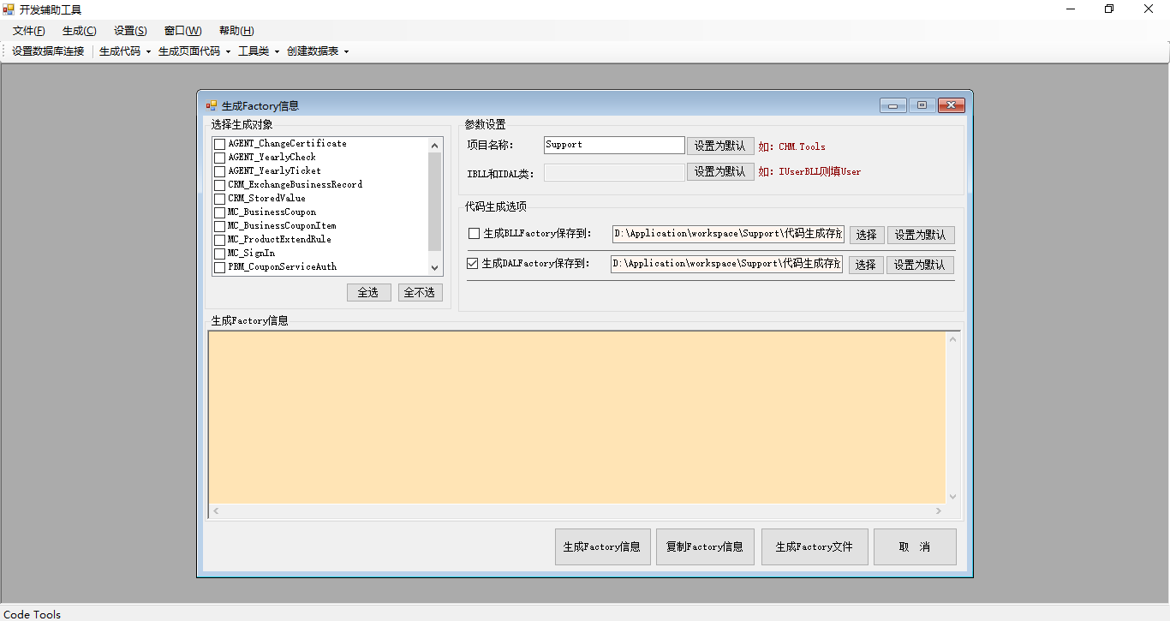The height and width of the screenshot is (621, 1170).
Task: Click 设置为默认 for the BLLFactory path
Action: (921, 235)
